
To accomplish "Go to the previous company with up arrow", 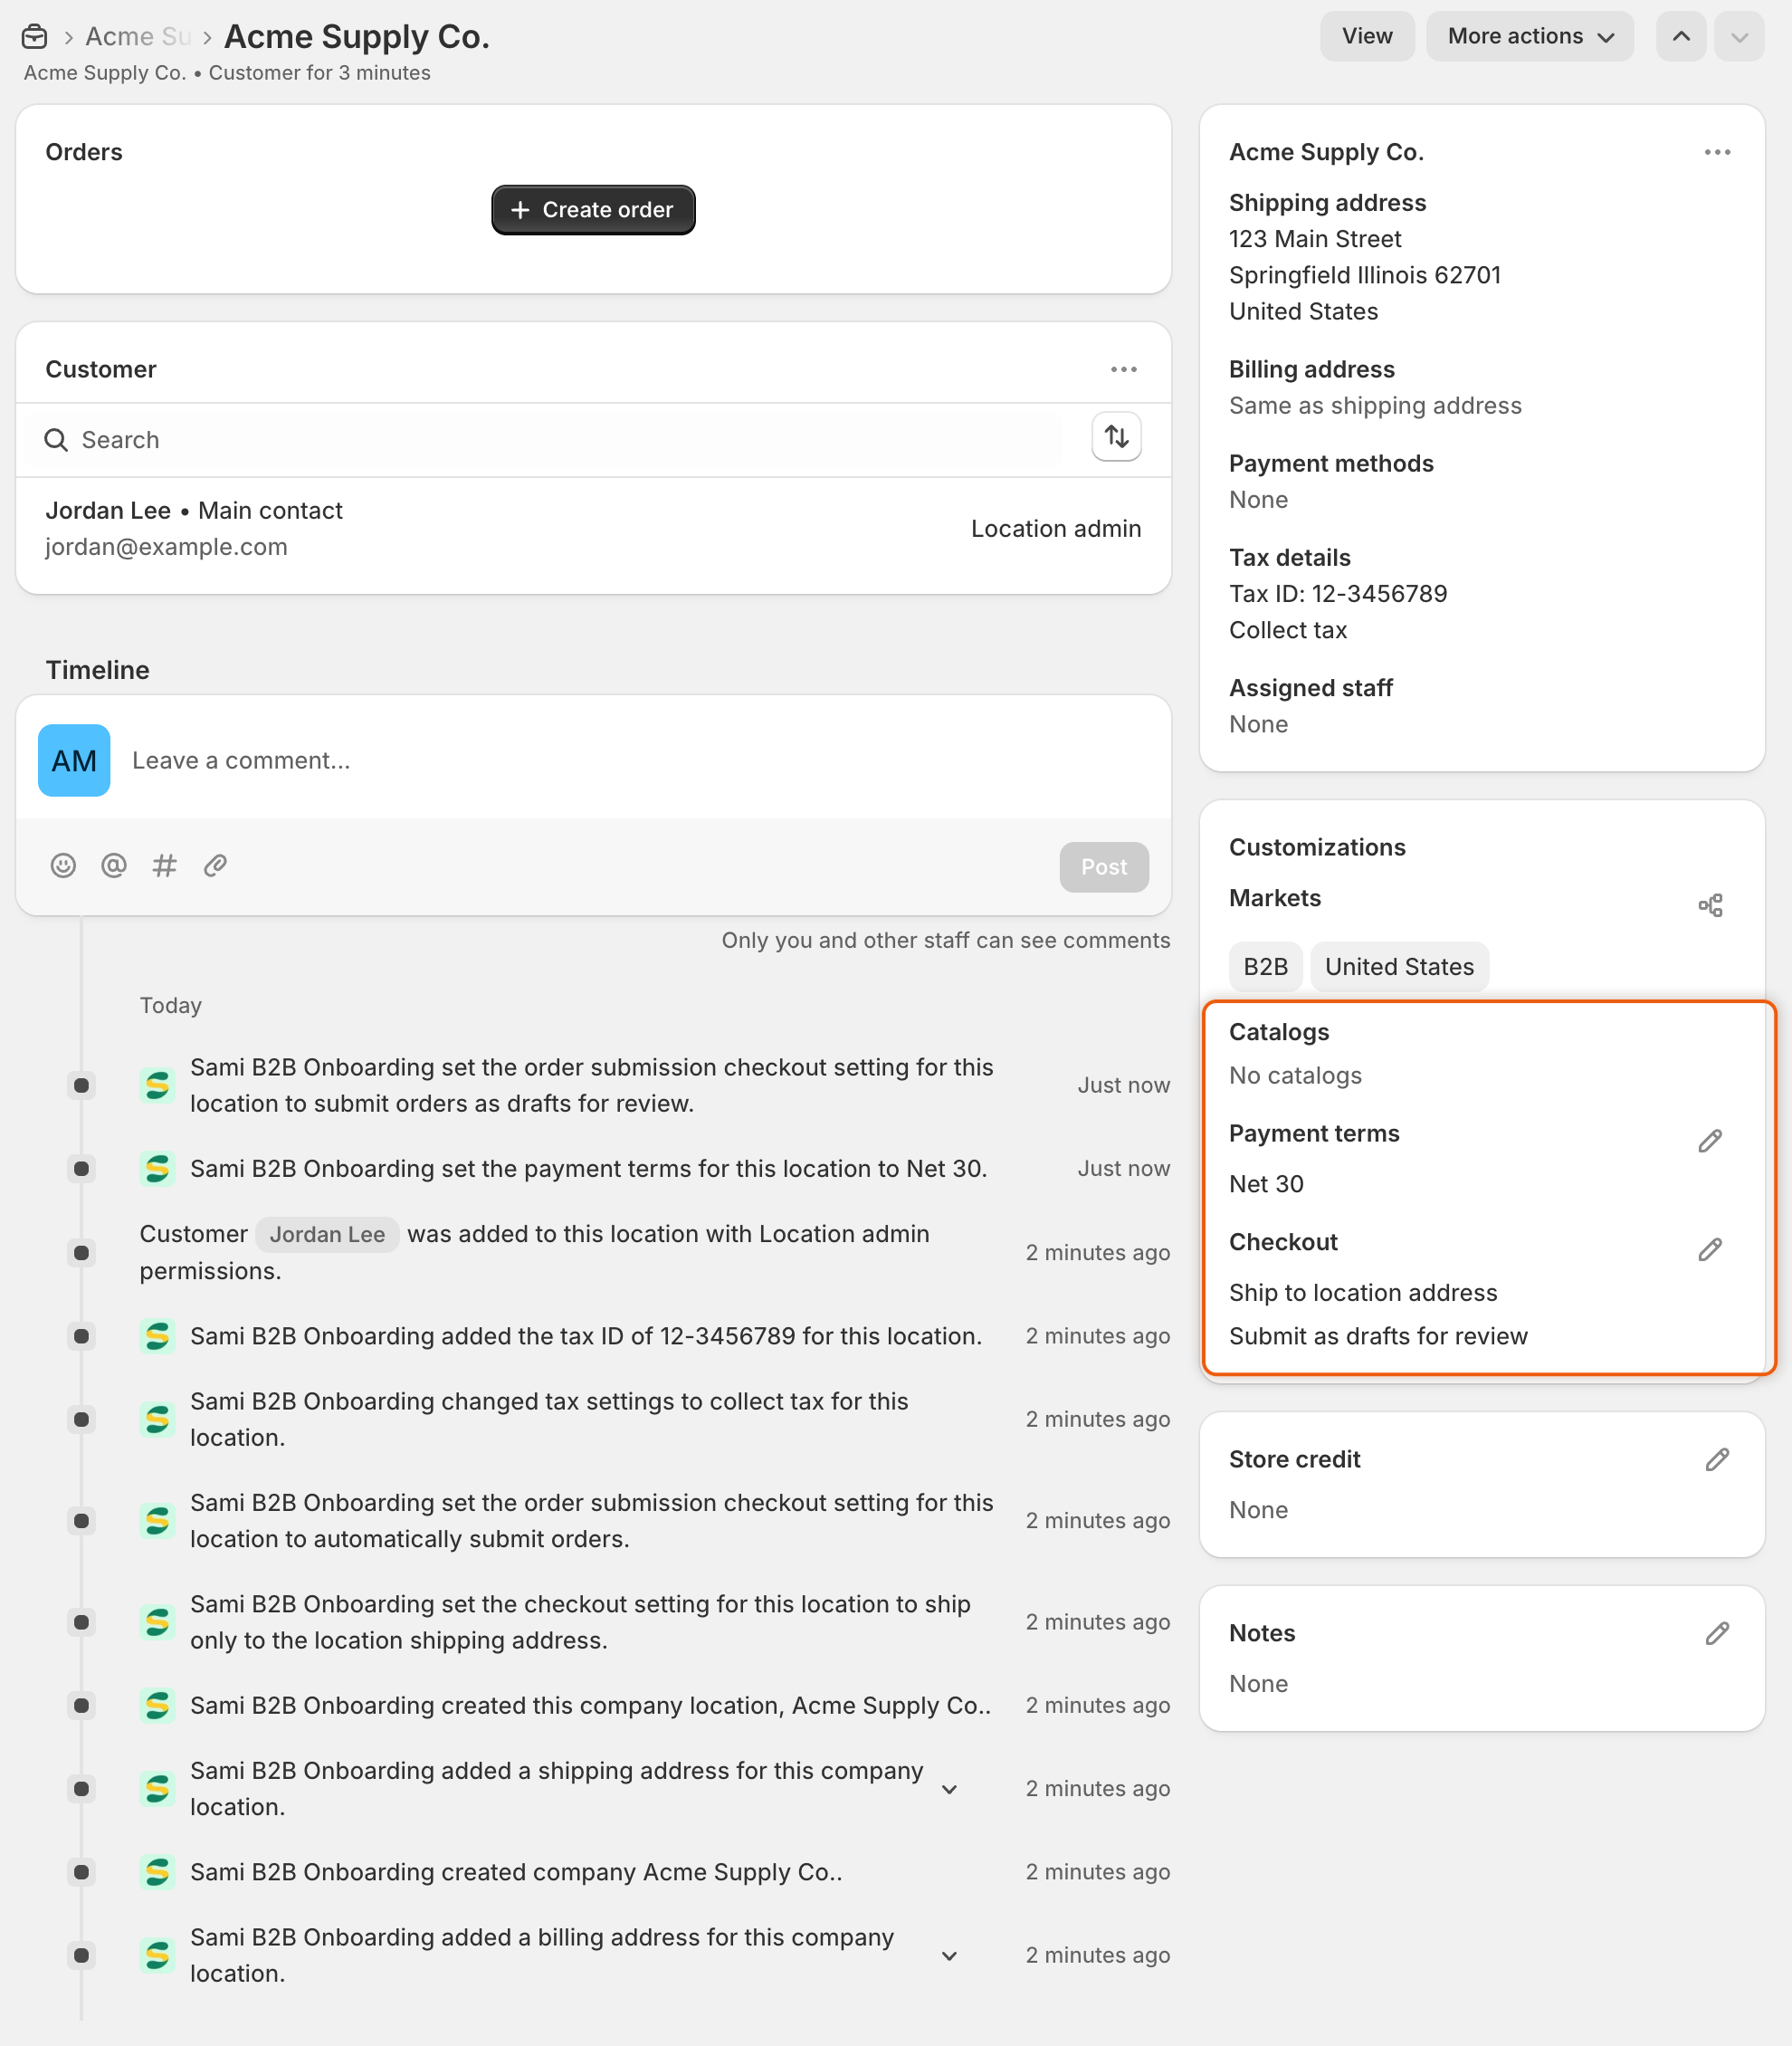I will tap(1681, 36).
